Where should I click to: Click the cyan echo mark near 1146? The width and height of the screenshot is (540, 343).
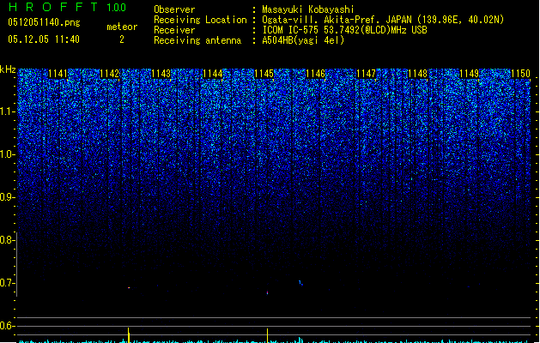click(300, 283)
